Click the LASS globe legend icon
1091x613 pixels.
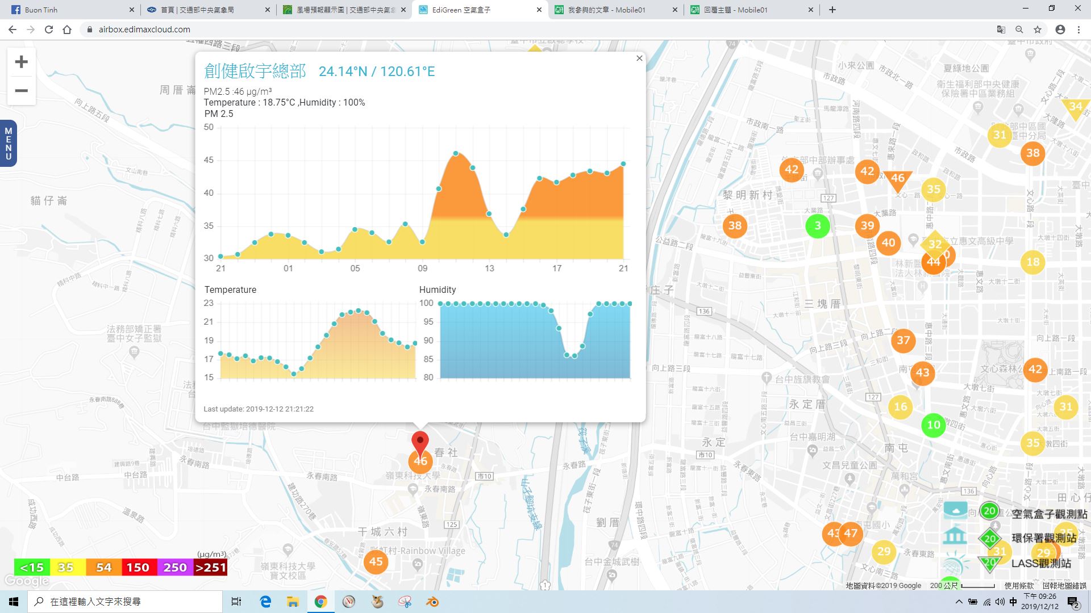pyautogui.click(x=955, y=565)
